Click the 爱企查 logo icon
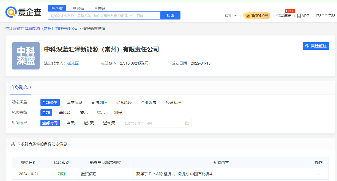This screenshot has height=181, width=337. pos(11,12)
